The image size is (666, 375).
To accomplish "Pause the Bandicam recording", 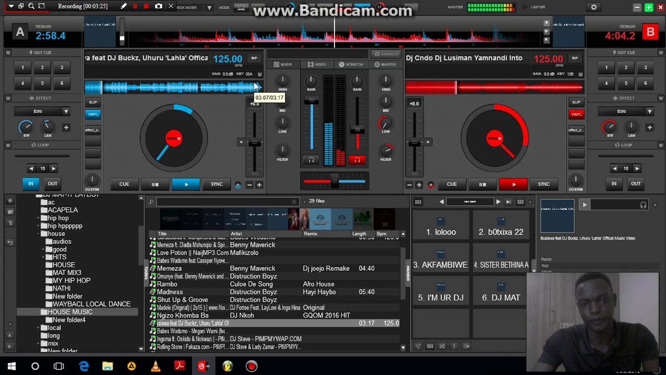I will point(135,6).
